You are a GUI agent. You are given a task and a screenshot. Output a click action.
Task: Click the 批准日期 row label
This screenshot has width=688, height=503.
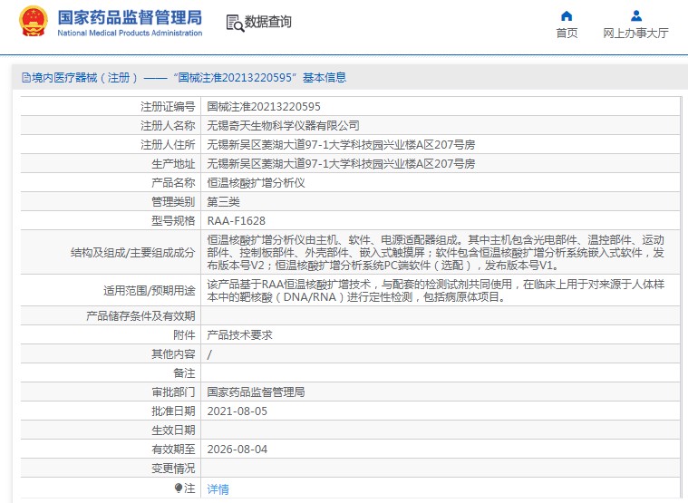(173, 411)
